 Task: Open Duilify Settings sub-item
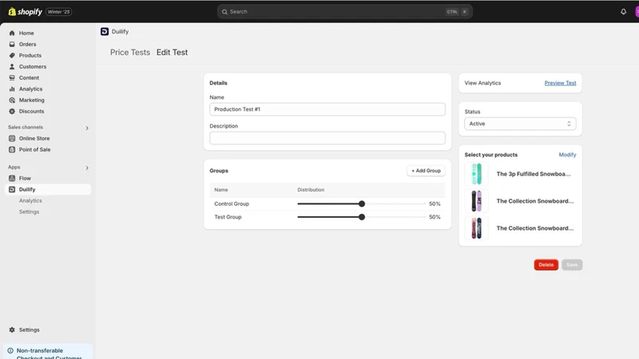click(x=29, y=211)
